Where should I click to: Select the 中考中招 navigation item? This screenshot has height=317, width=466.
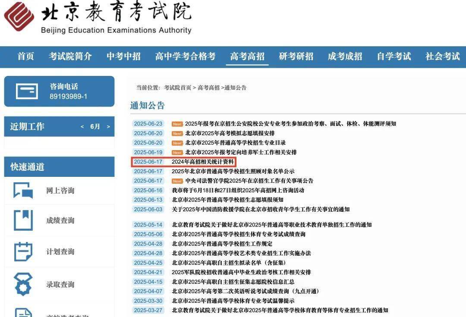(124, 56)
